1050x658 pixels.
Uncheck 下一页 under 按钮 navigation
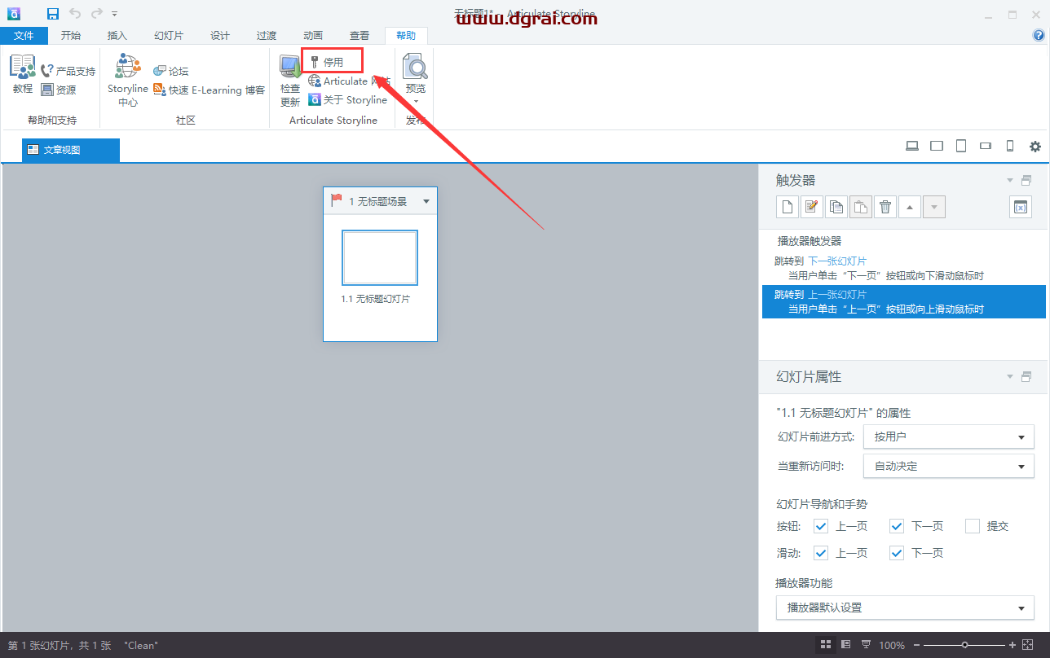pos(897,526)
